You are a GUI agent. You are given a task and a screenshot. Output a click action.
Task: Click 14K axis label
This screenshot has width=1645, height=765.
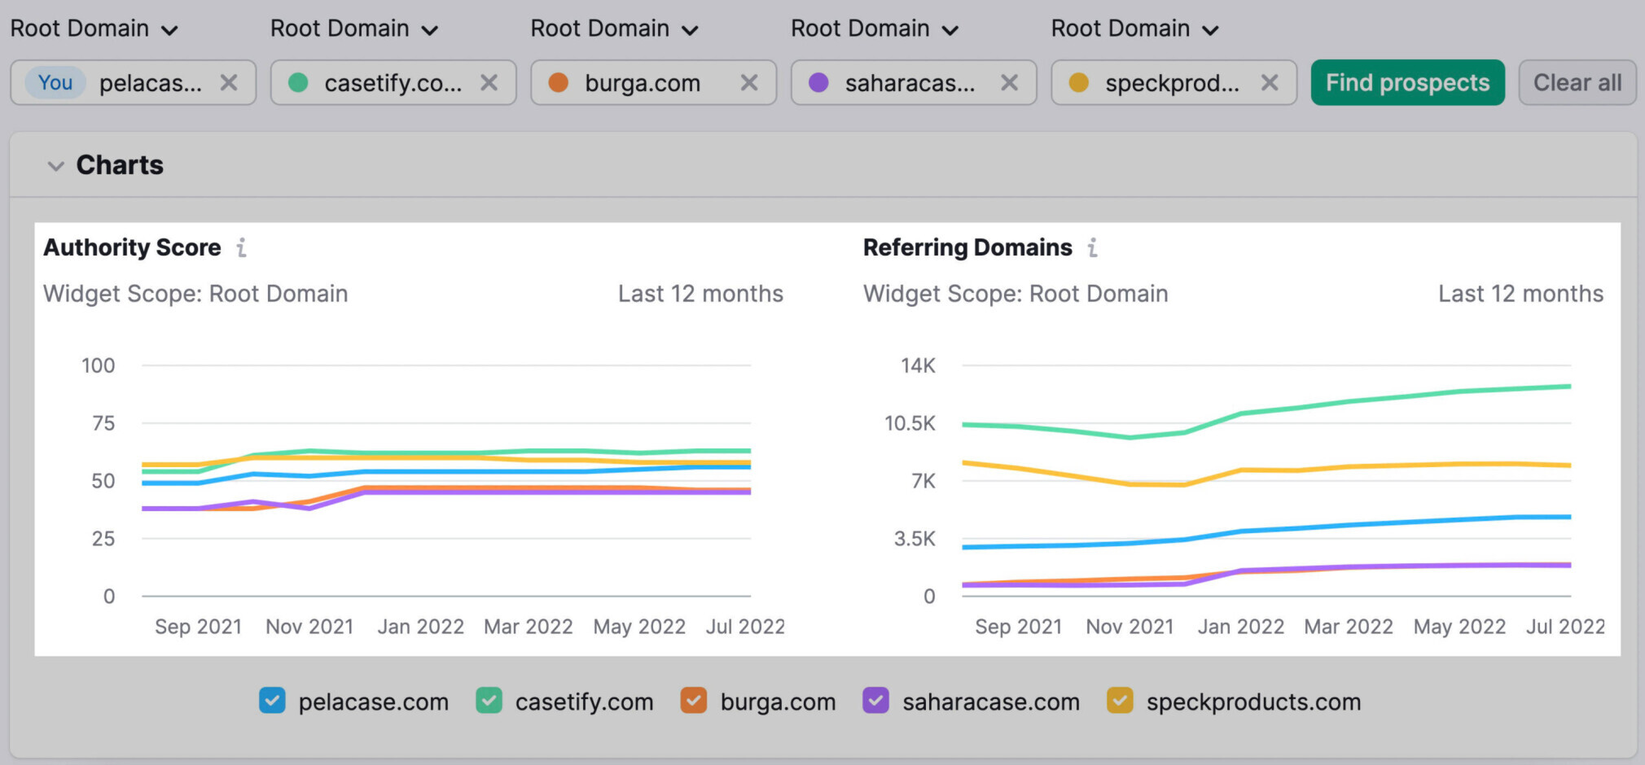coord(918,365)
